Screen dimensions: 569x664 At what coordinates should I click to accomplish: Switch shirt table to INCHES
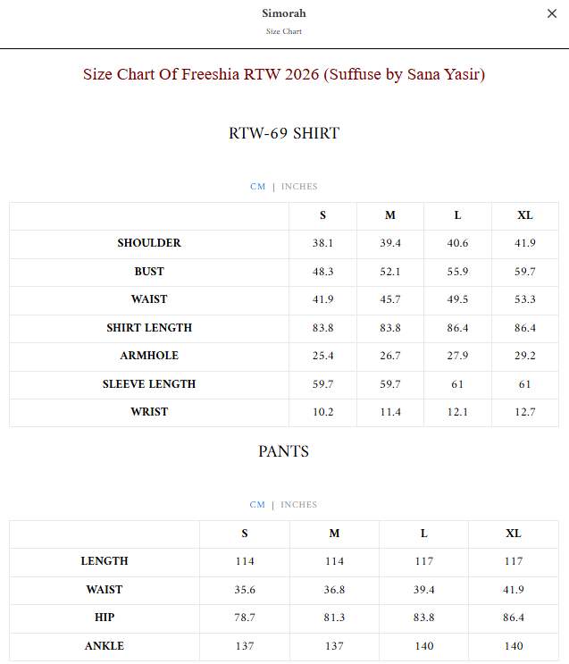[299, 187]
